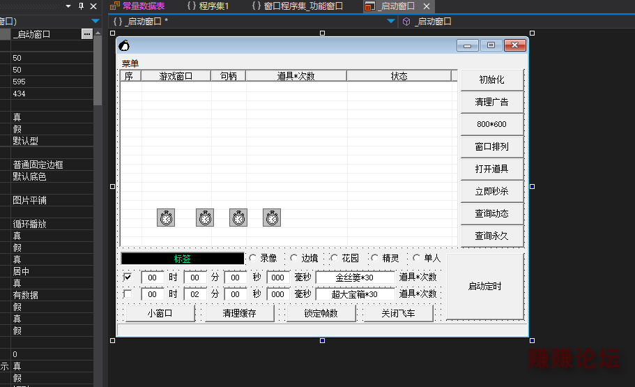The width and height of the screenshot is (635, 387).
Task: Click the 清理广告 button
Action: 491,102
